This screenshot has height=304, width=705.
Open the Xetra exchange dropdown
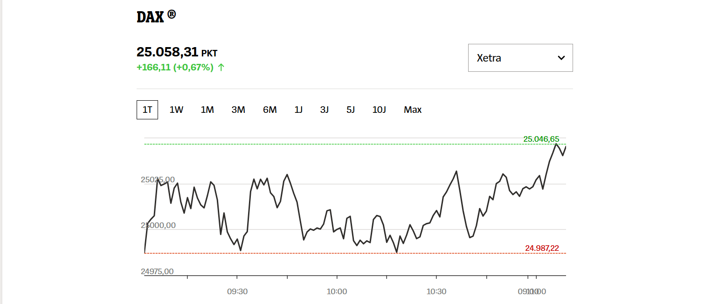pyautogui.click(x=520, y=58)
